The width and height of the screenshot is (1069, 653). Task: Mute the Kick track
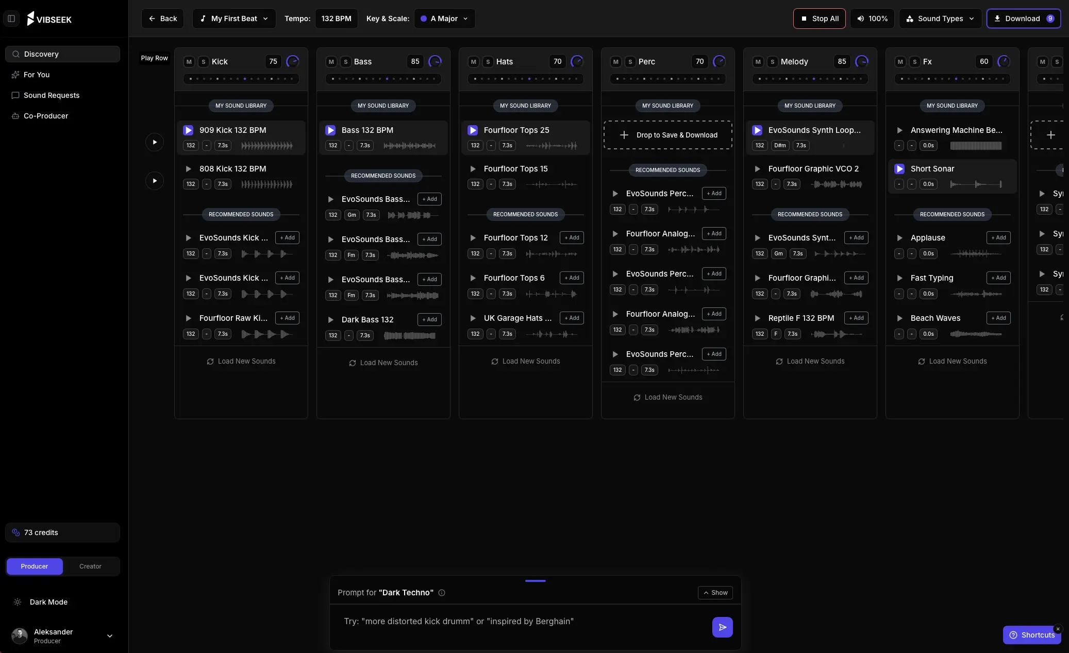pos(189,61)
